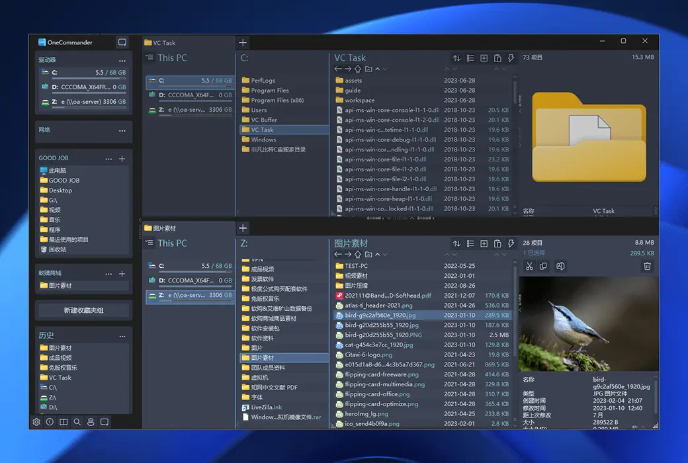This screenshot has width=688, height=463.
Task: Click the info icon in bottom-left bar
Action: point(50,422)
